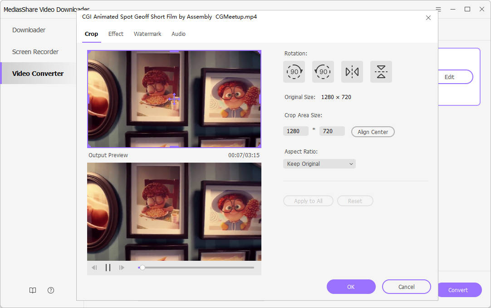Pause the output preview playback
The width and height of the screenshot is (491, 308).
(108, 268)
